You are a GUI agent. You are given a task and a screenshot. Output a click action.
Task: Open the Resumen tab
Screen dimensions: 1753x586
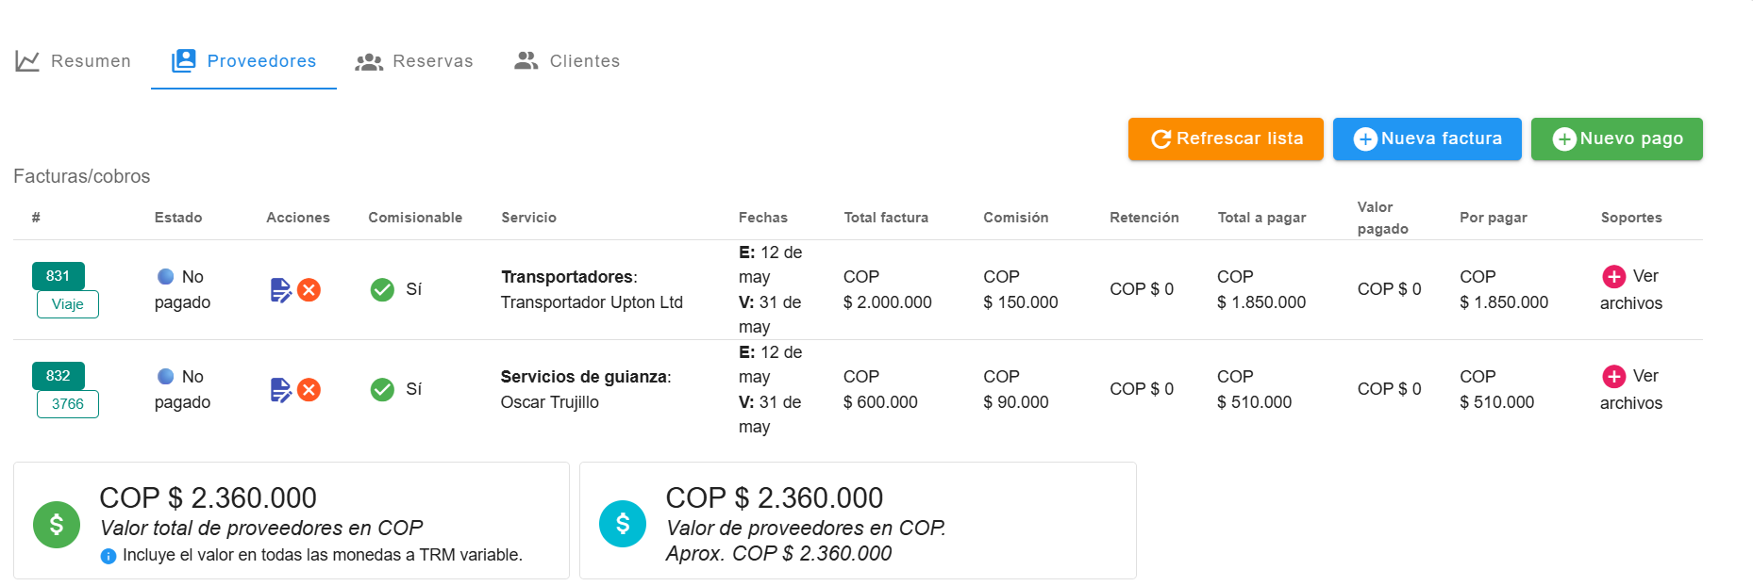pyautogui.click(x=74, y=61)
